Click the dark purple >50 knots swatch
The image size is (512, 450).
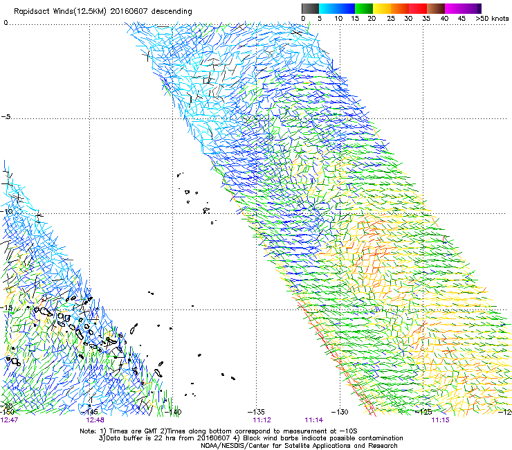[x=479, y=8]
